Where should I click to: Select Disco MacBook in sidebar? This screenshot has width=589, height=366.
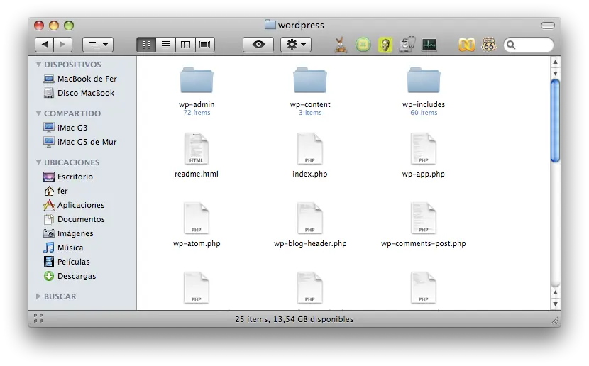(79, 93)
